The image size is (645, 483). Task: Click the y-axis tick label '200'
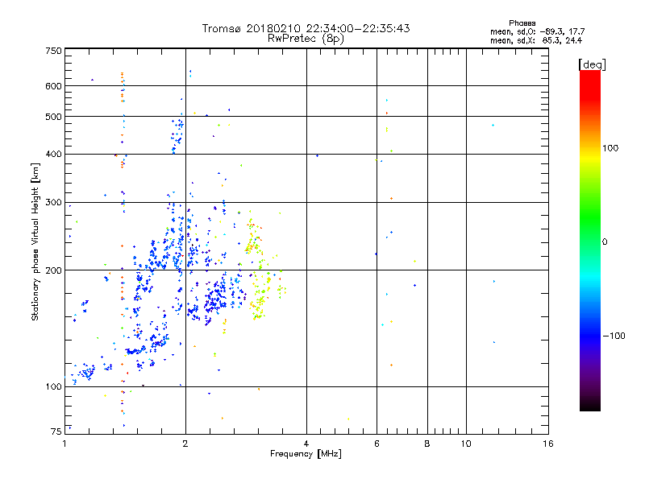[54, 270]
